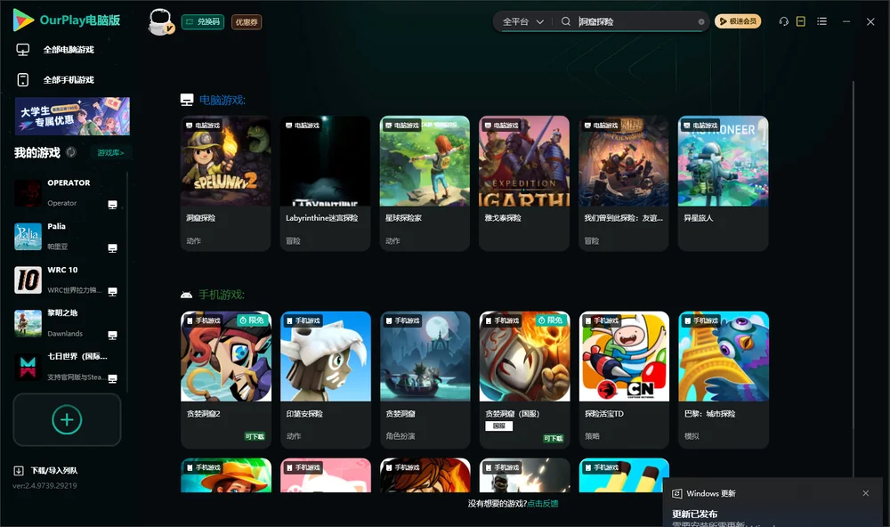This screenshot has height=527, width=890.
Task: Click the yellow bookmark window icon
Action: pos(800,21)
